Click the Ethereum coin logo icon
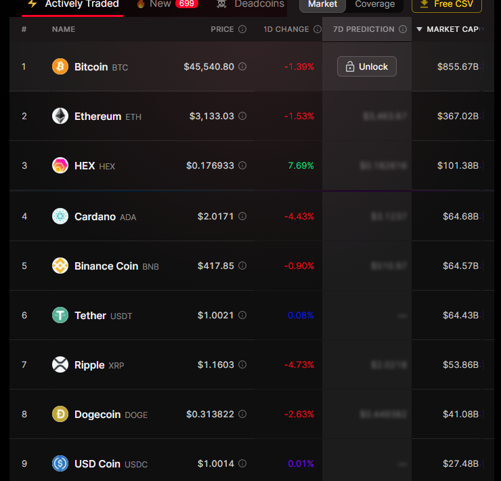The width and height of the screenshot is (501, 481). [x=60, y=116]
